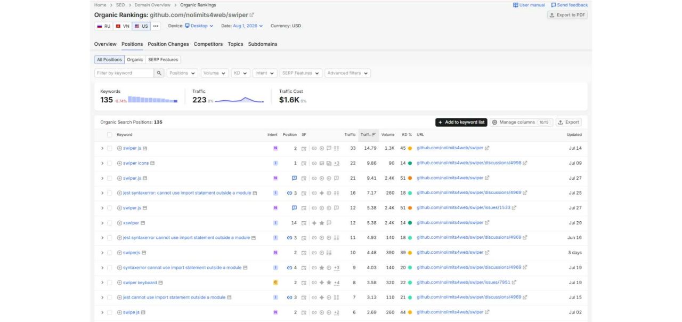Click the +2 SERP features in swipe js row

pos(337,312)
